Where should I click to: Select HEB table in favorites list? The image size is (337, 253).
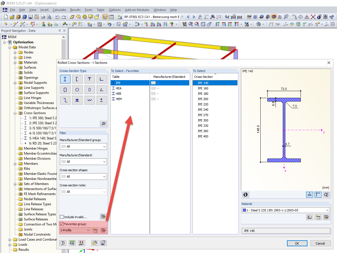pos(150,94)
